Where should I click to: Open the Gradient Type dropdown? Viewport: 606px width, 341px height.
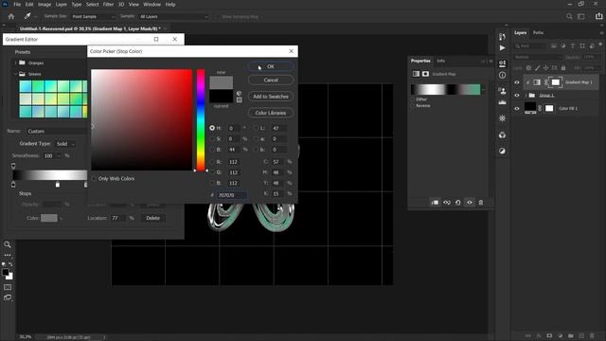[65, 144]
